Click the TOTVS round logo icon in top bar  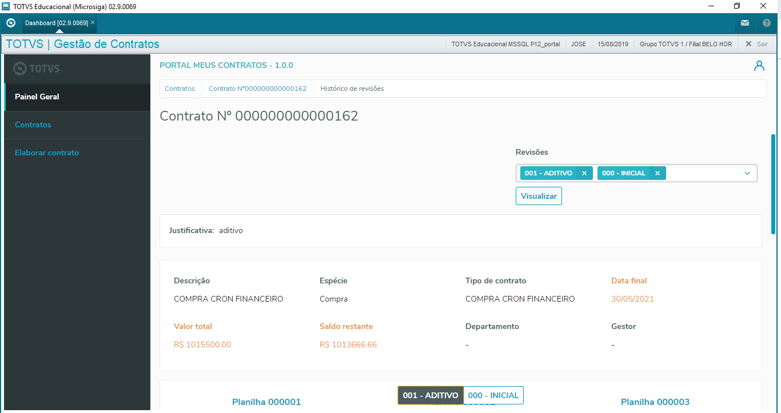coord(10,23)
